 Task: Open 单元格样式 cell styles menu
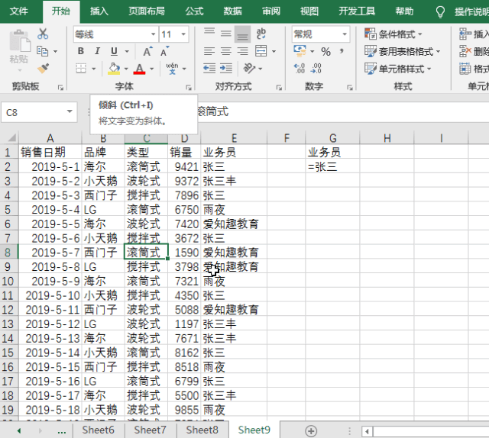tap(398, 69)
